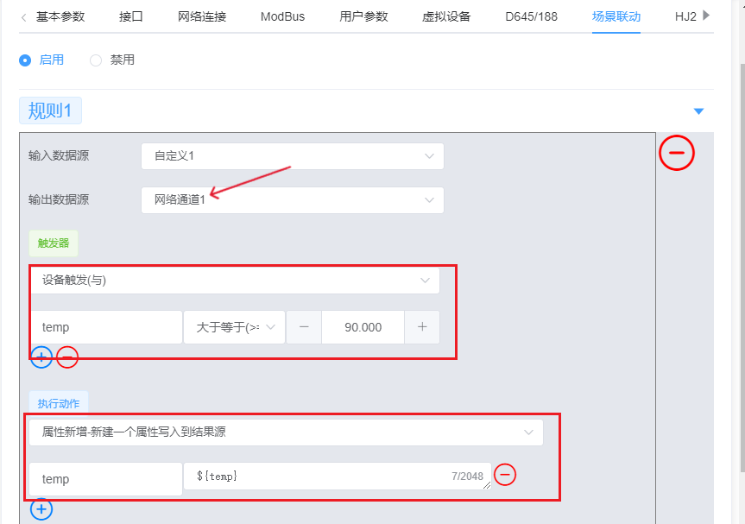Screen dimensions: 745x524
Task: Click the 输出数据源 label
Action: (59, 200)
